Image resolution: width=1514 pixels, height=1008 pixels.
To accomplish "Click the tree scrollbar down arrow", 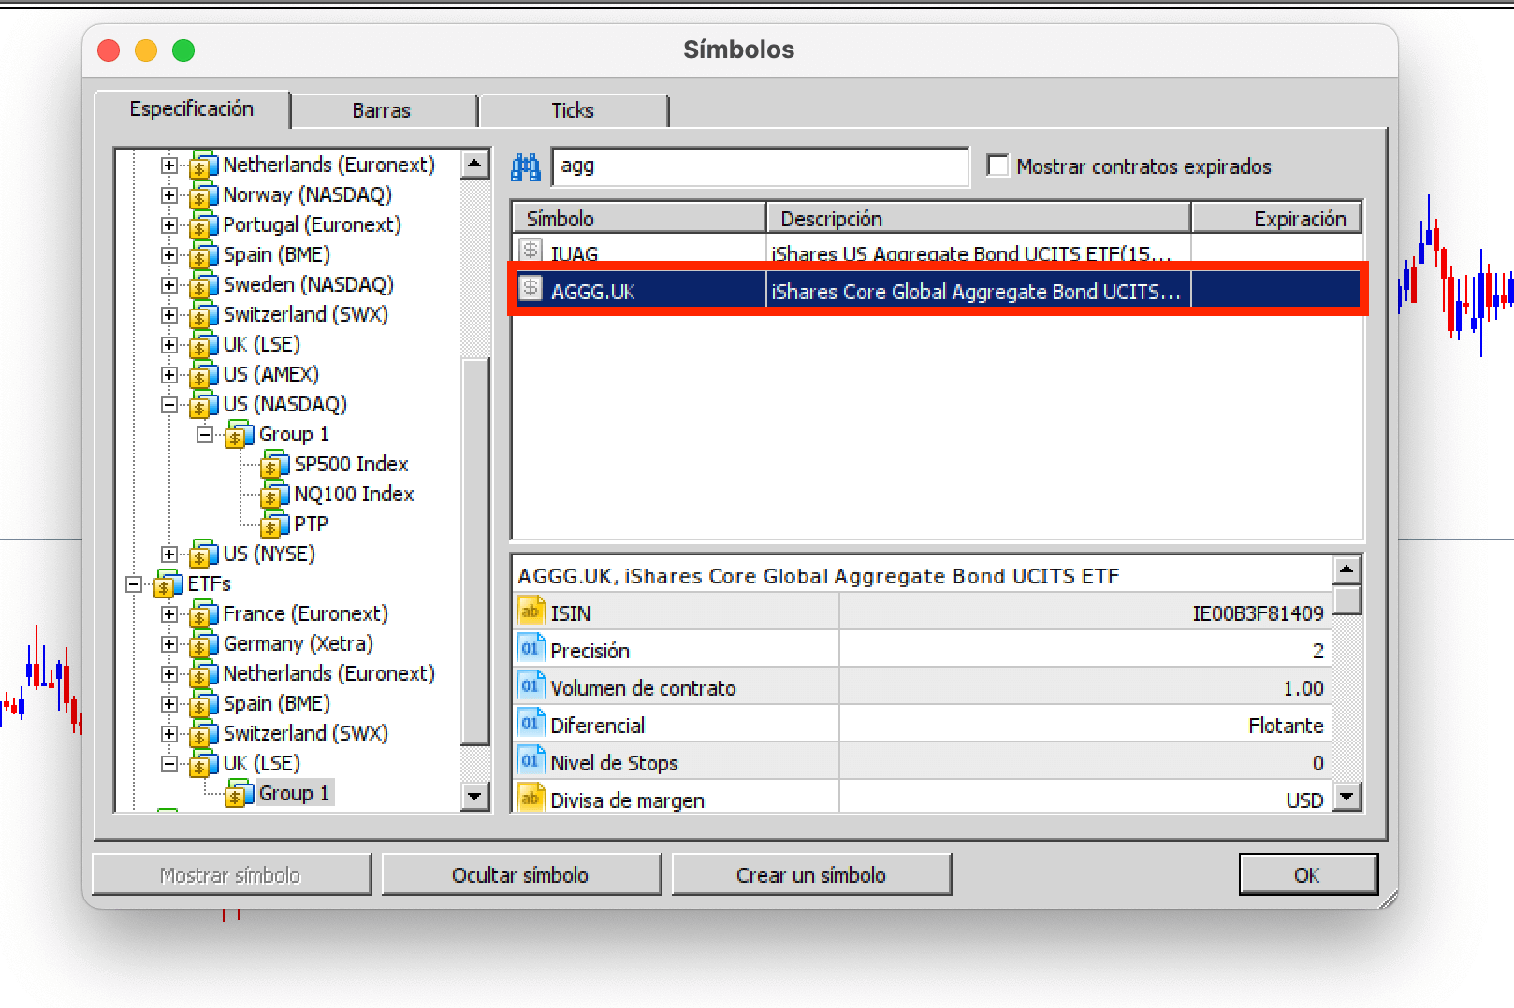I will (x=475, y=796).
